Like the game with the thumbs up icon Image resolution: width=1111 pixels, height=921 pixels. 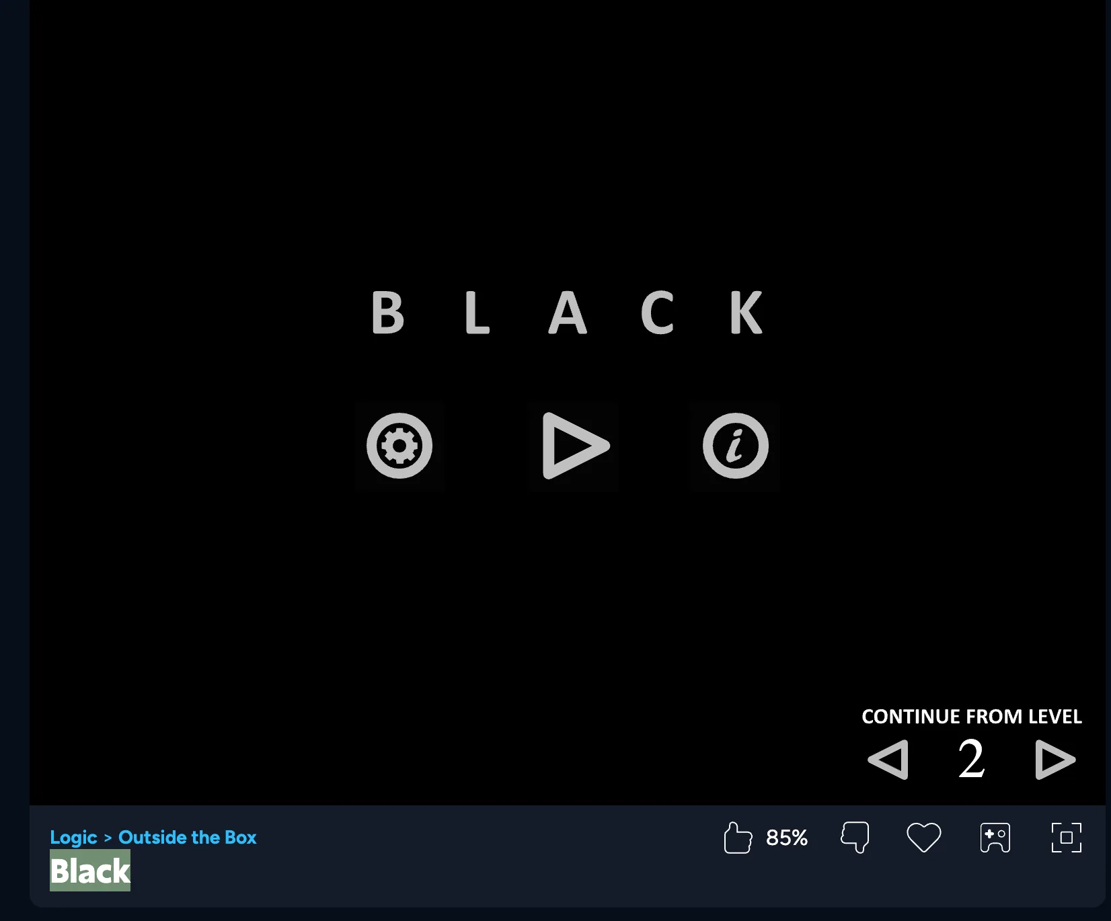(737, 838)
